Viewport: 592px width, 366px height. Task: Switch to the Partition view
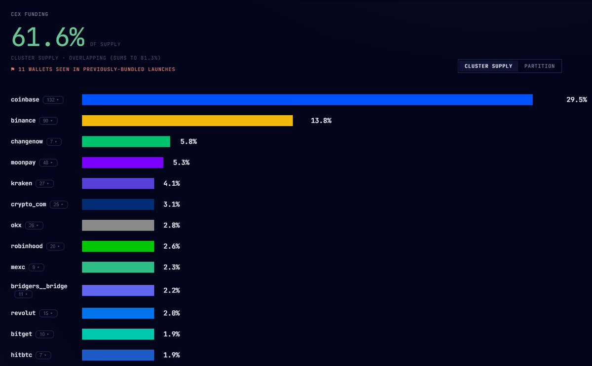pyautogui.click(x=539, y=66)
